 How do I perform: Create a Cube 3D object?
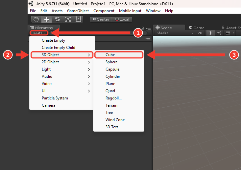[119, 55]
